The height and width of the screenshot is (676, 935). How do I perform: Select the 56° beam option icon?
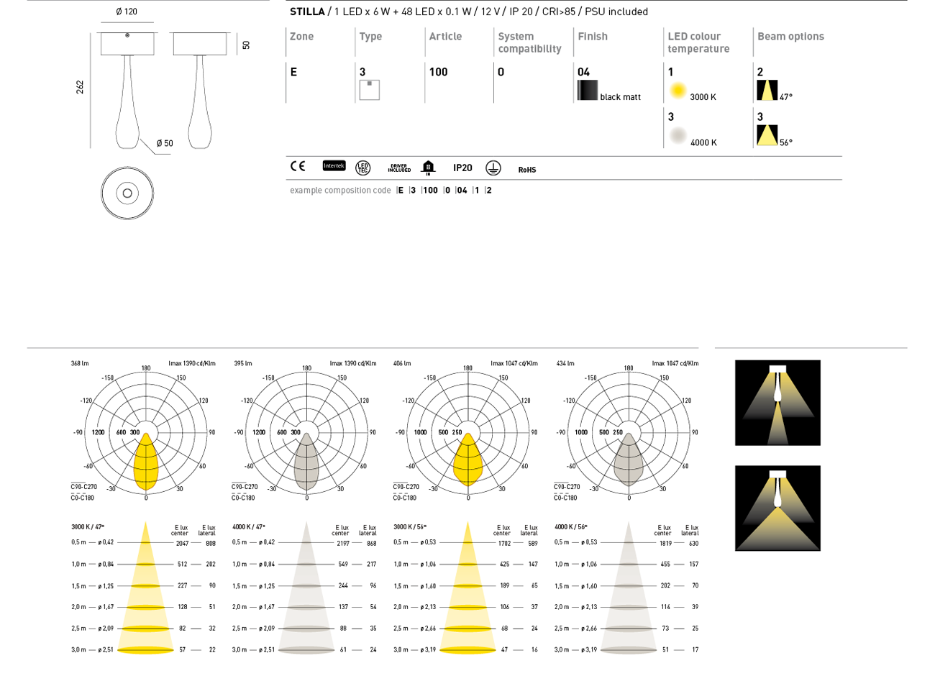(x=767, y=135)
